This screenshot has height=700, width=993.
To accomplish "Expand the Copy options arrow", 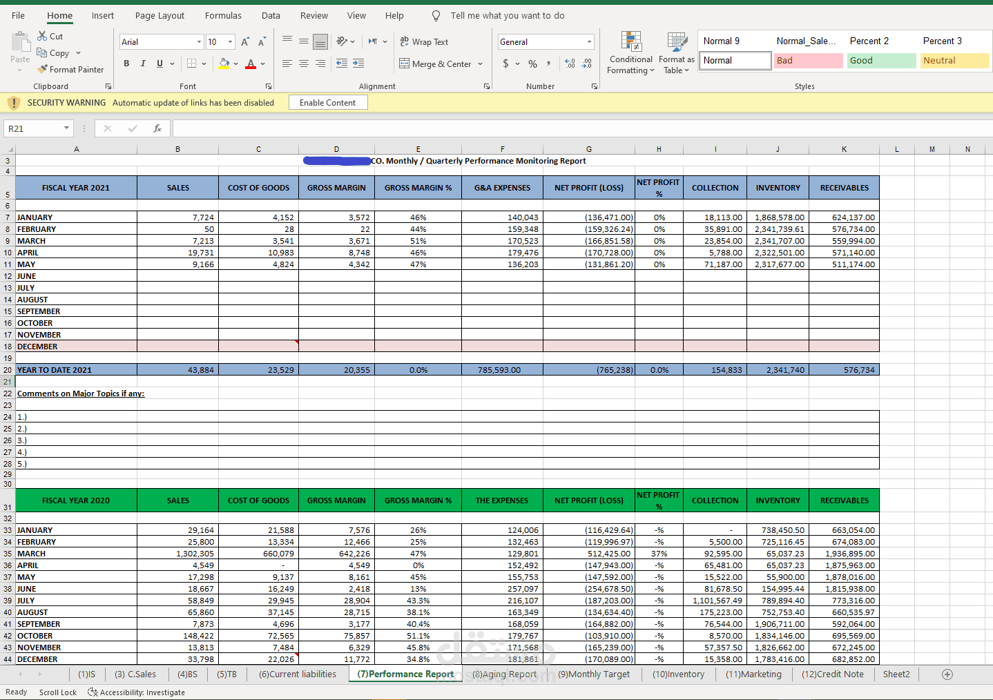I will (x=78, y=52).
